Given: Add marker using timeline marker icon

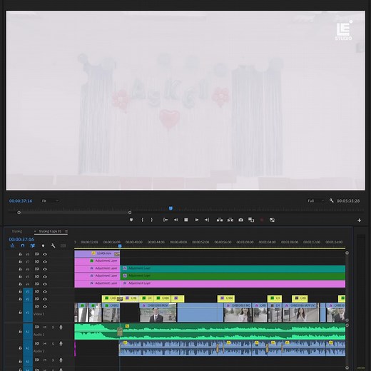Looking at the screenshot, I should (x=43, y=245).
